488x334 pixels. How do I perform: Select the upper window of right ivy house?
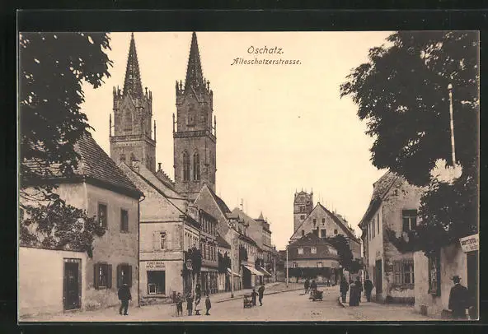click(409, 220)
